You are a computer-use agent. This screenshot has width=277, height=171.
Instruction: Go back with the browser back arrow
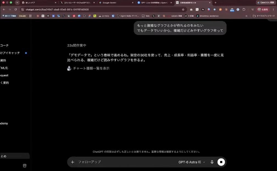(x=4, y=10)
